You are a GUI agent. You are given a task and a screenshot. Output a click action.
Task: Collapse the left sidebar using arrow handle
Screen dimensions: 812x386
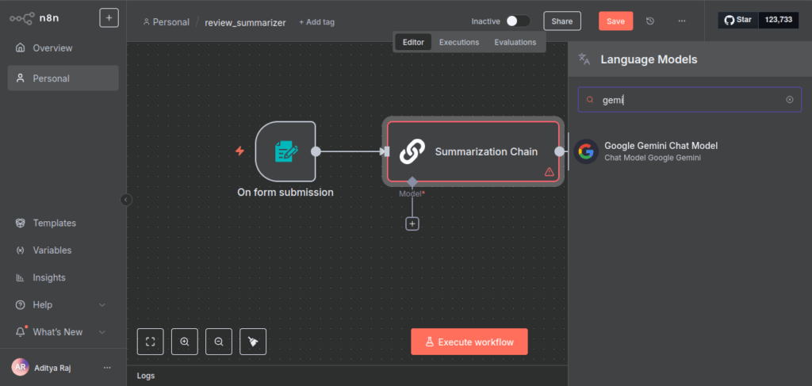click(x=125, y=200)
